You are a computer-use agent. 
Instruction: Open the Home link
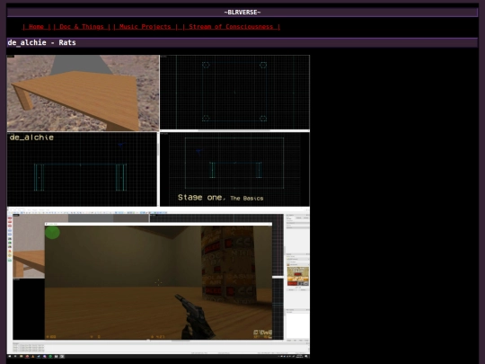click(x=36, y=27)
